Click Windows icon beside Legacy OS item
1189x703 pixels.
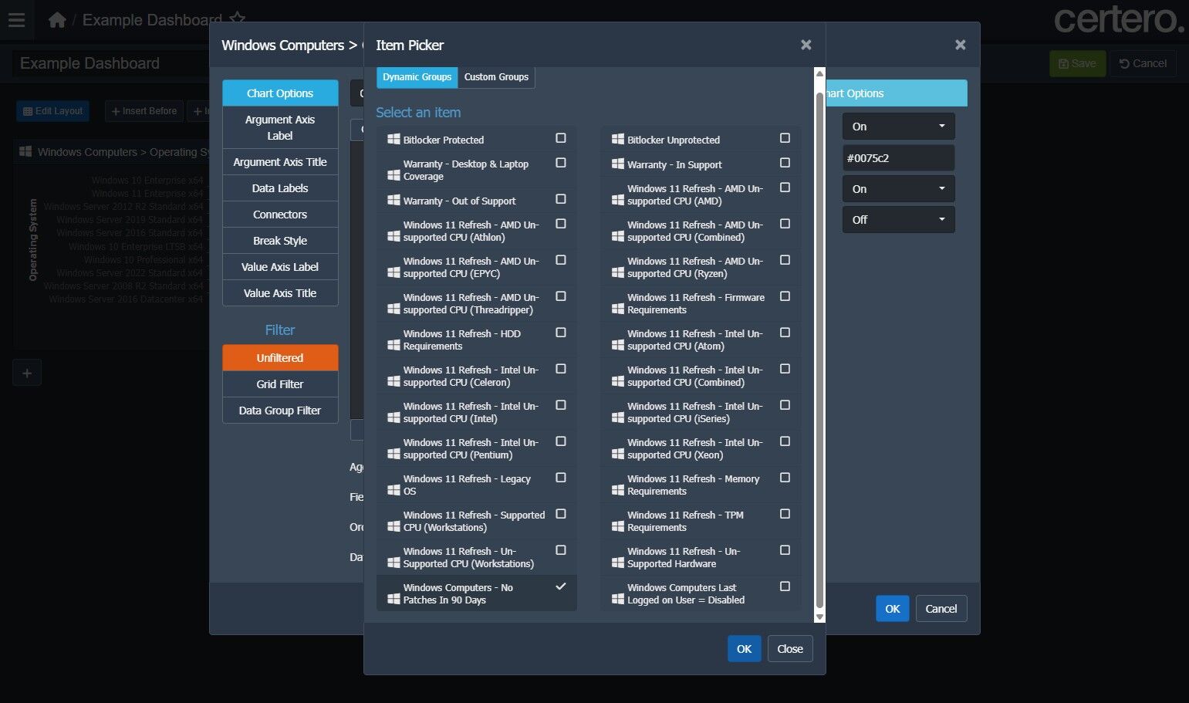[x=394, y=490]
